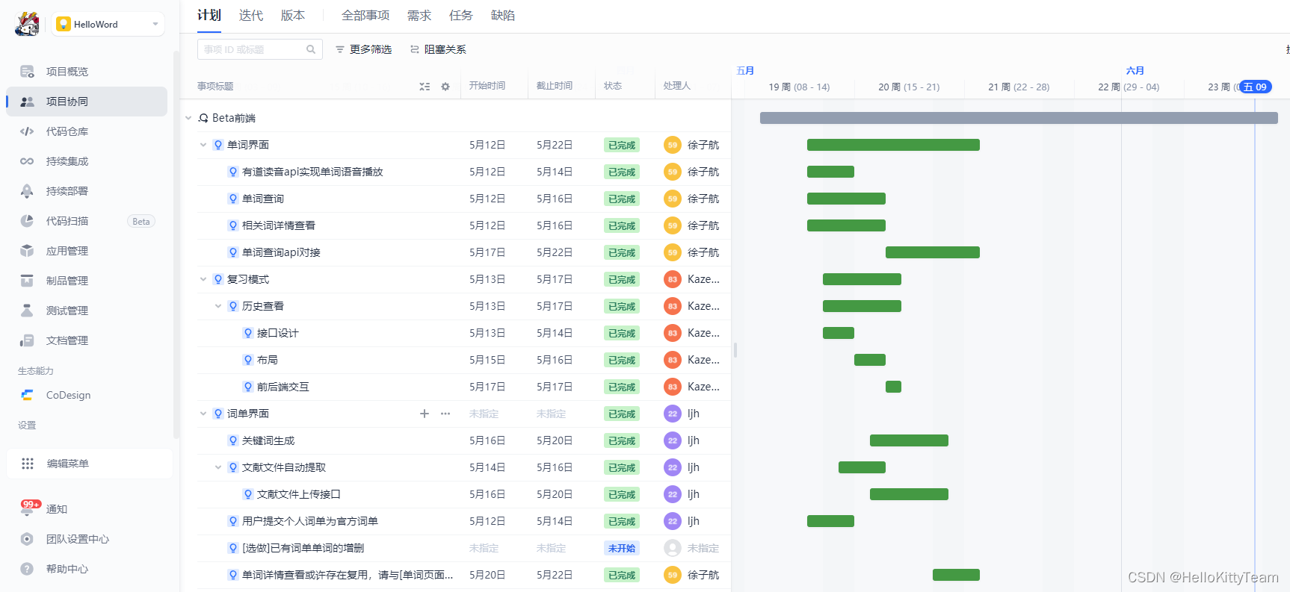The width and height of the screenshot is (1290, 592).
Task: Click the unassigned handler avatar for [选做]已有词单单词的增删
Action: [x=673, y=548]
